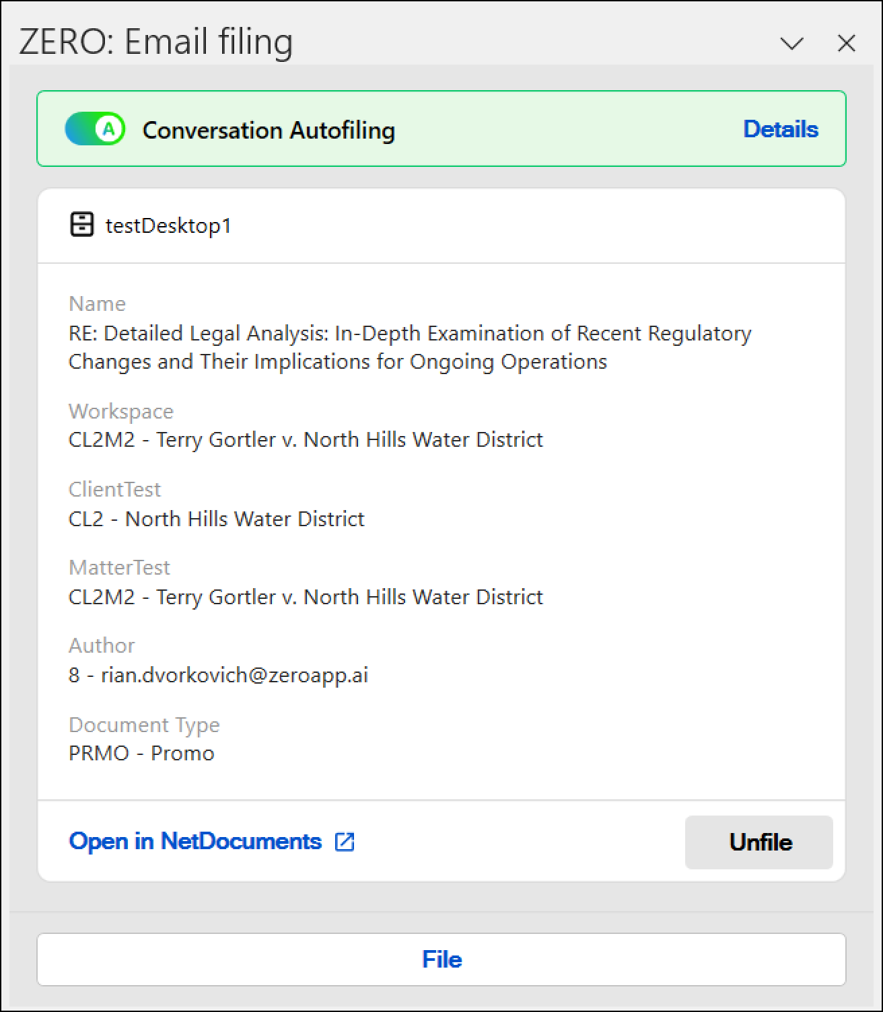Image resolution: width=883 pixels, height=1012 pixels.
Task: Click the Document Type value PRMO - Promo
Action: (x=141, y=753)
